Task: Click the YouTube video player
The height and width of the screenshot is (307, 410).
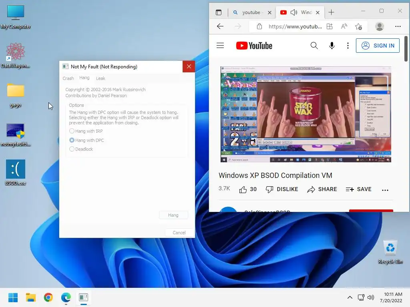Action: click(305, 114)
